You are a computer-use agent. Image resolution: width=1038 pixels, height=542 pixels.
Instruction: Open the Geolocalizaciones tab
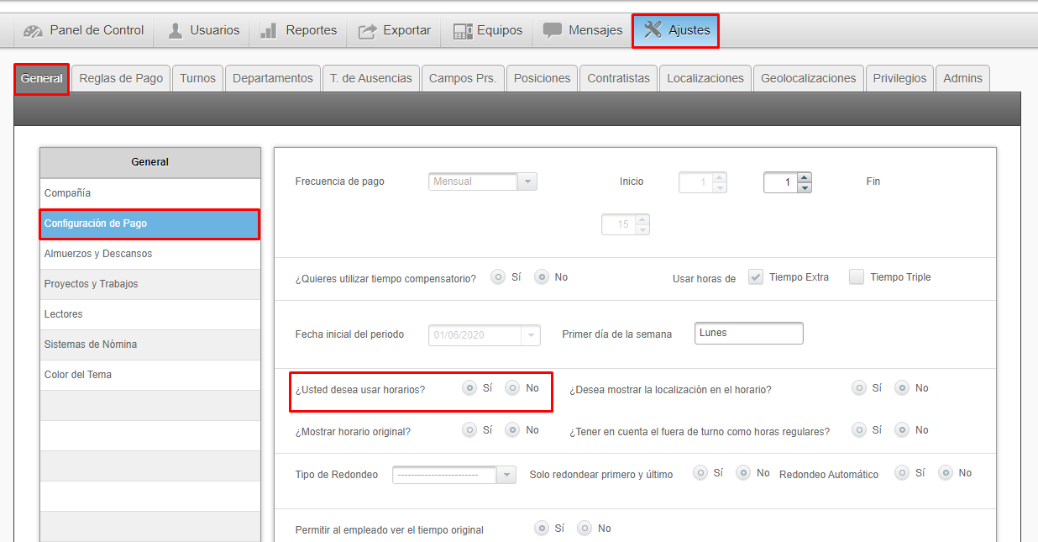pyautogui.click(x=808, y=78)
